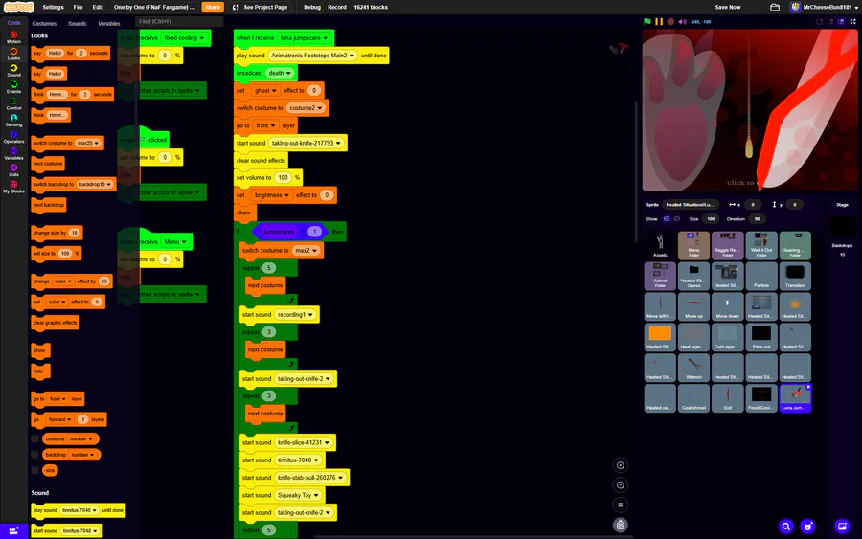Open the File menu
Viewport: 862px width, 539px height.
click(79, 7)
